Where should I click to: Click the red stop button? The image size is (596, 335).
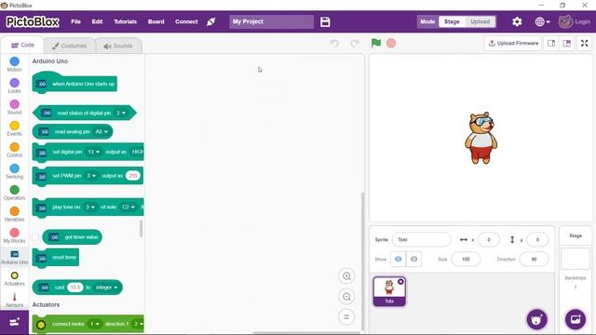pos(391,44)
